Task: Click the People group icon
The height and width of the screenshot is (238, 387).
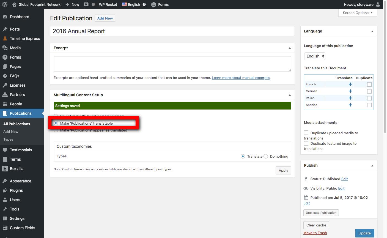Action: pyautogui.click(x=5, y=104)
